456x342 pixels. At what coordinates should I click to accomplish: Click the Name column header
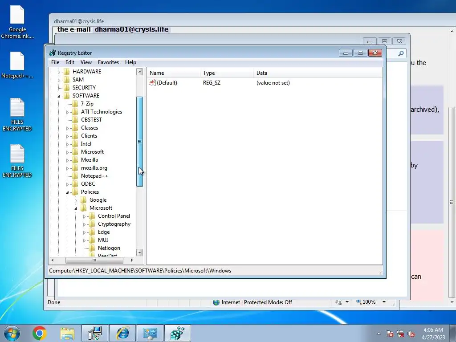click(173, 73)
